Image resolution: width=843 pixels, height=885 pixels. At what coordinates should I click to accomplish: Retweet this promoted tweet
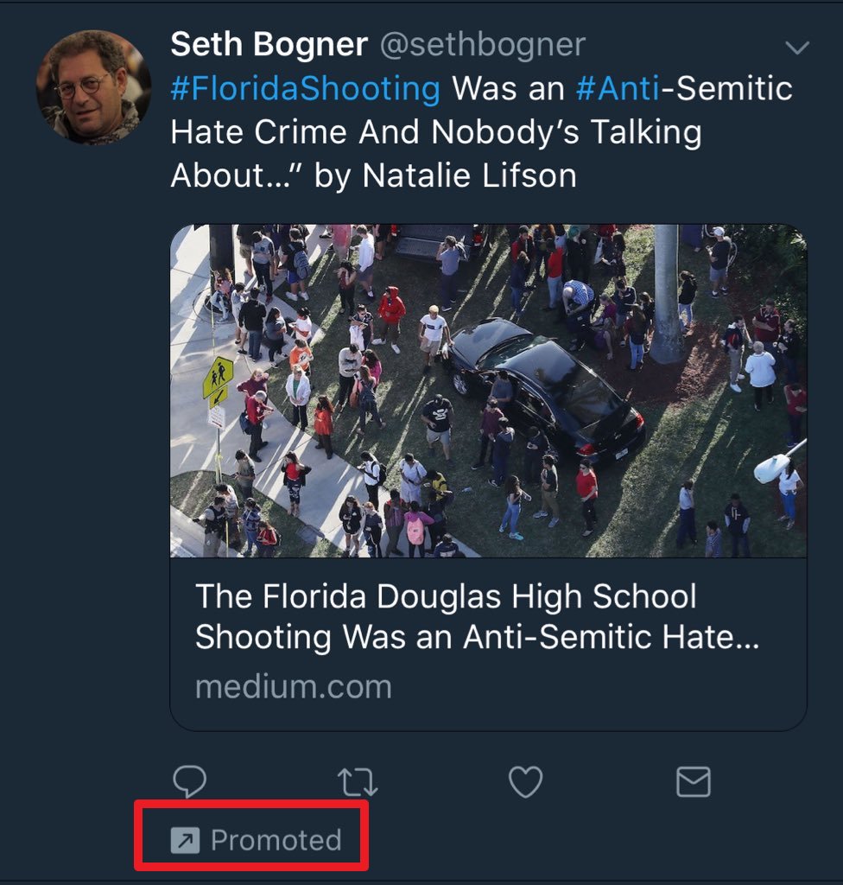pyautogui.click(x=357, y=781)
